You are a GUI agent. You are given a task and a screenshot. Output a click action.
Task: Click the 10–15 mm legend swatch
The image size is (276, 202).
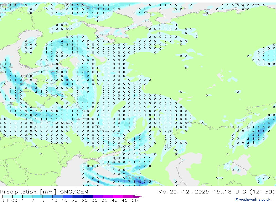coord(58,196)
